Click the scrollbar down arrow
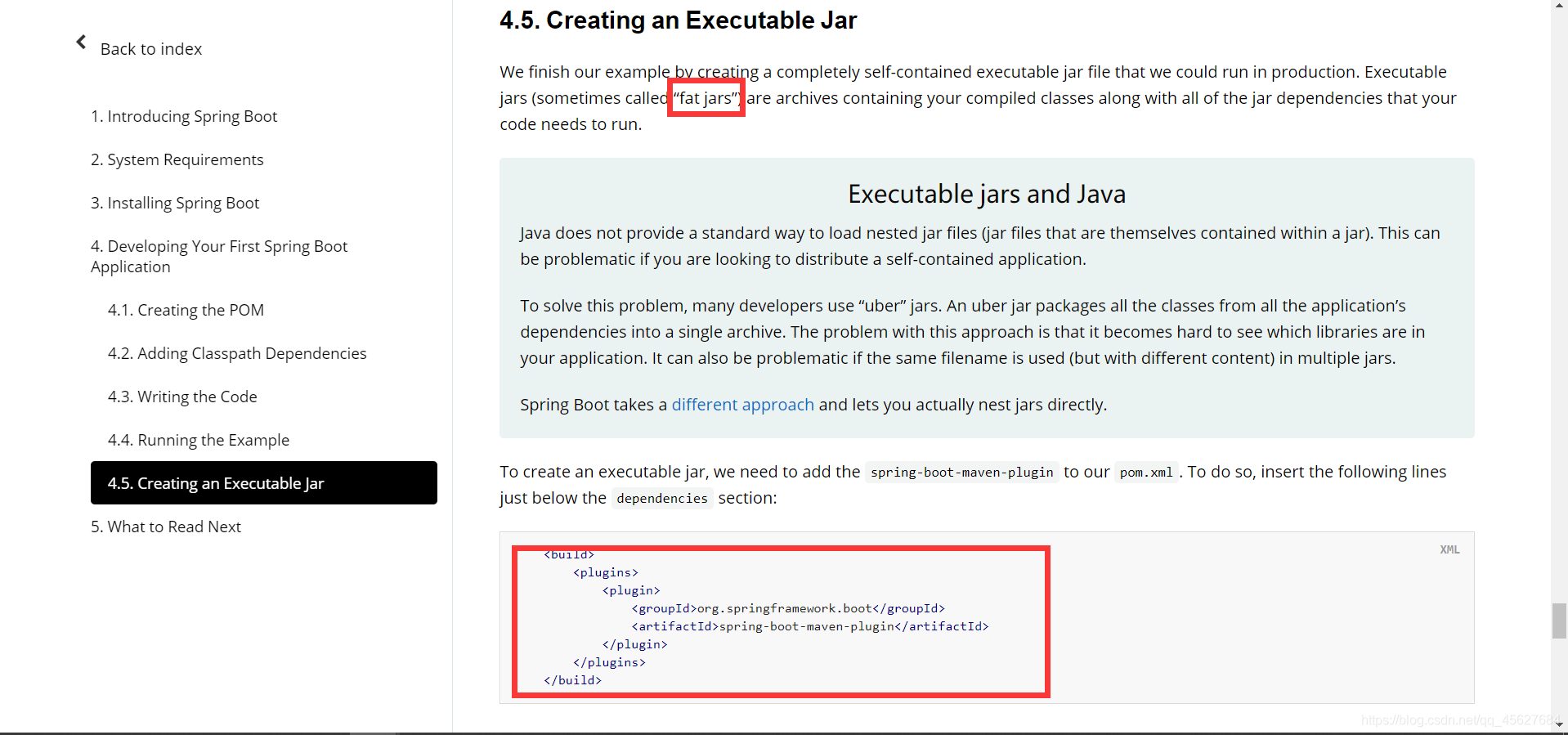Viewport: 1568px width, 735px height. [x=1559, y=724]
